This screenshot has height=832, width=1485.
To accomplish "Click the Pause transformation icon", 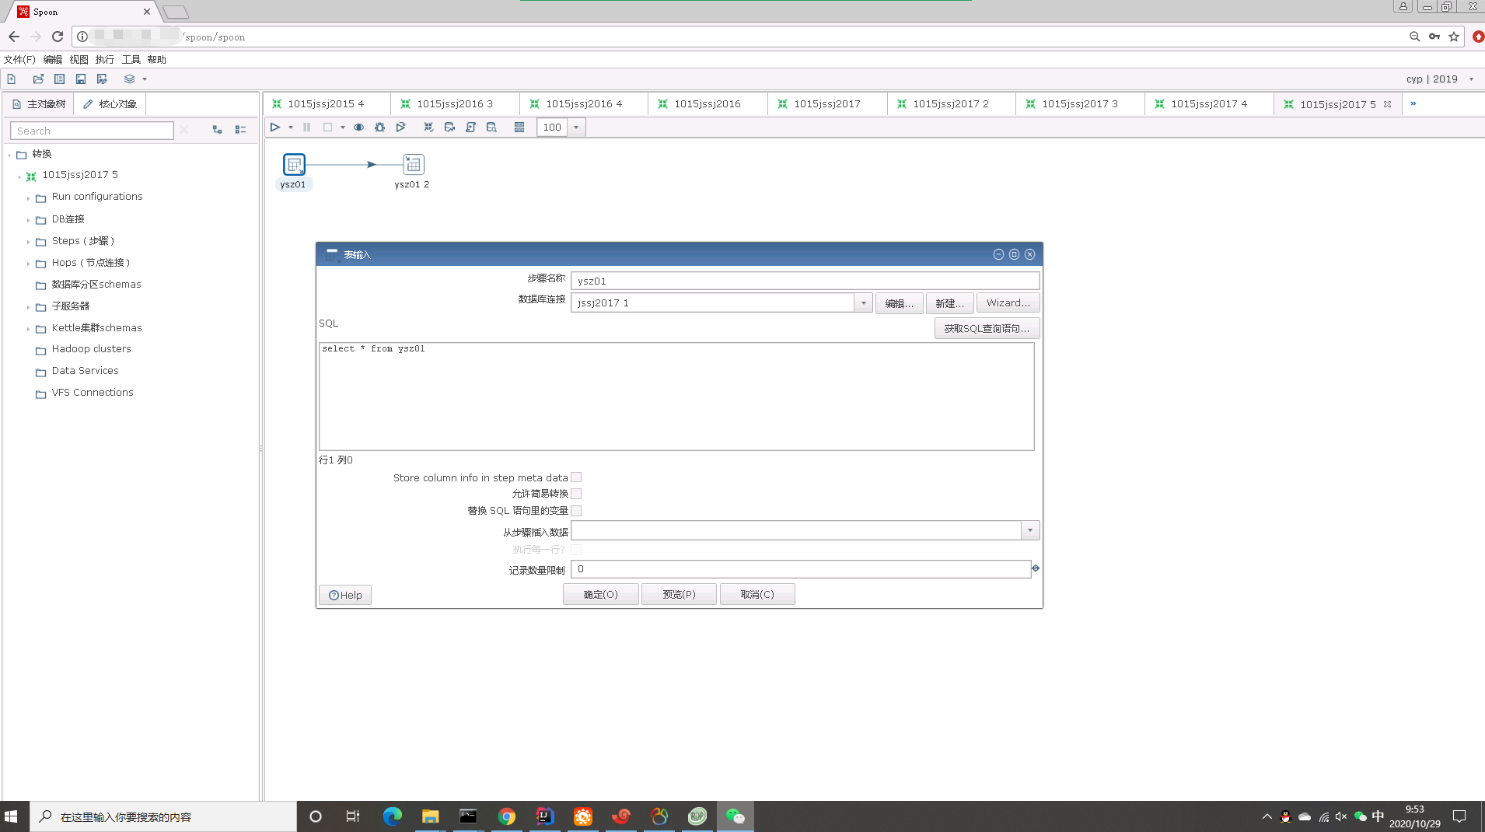I will 307,128.
